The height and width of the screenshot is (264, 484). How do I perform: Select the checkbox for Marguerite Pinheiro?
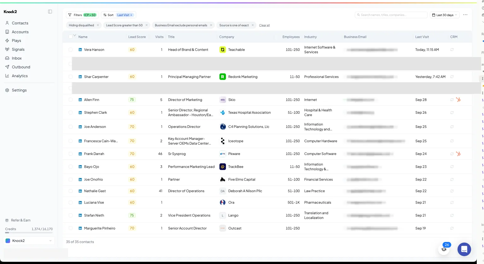coord(70,228)
